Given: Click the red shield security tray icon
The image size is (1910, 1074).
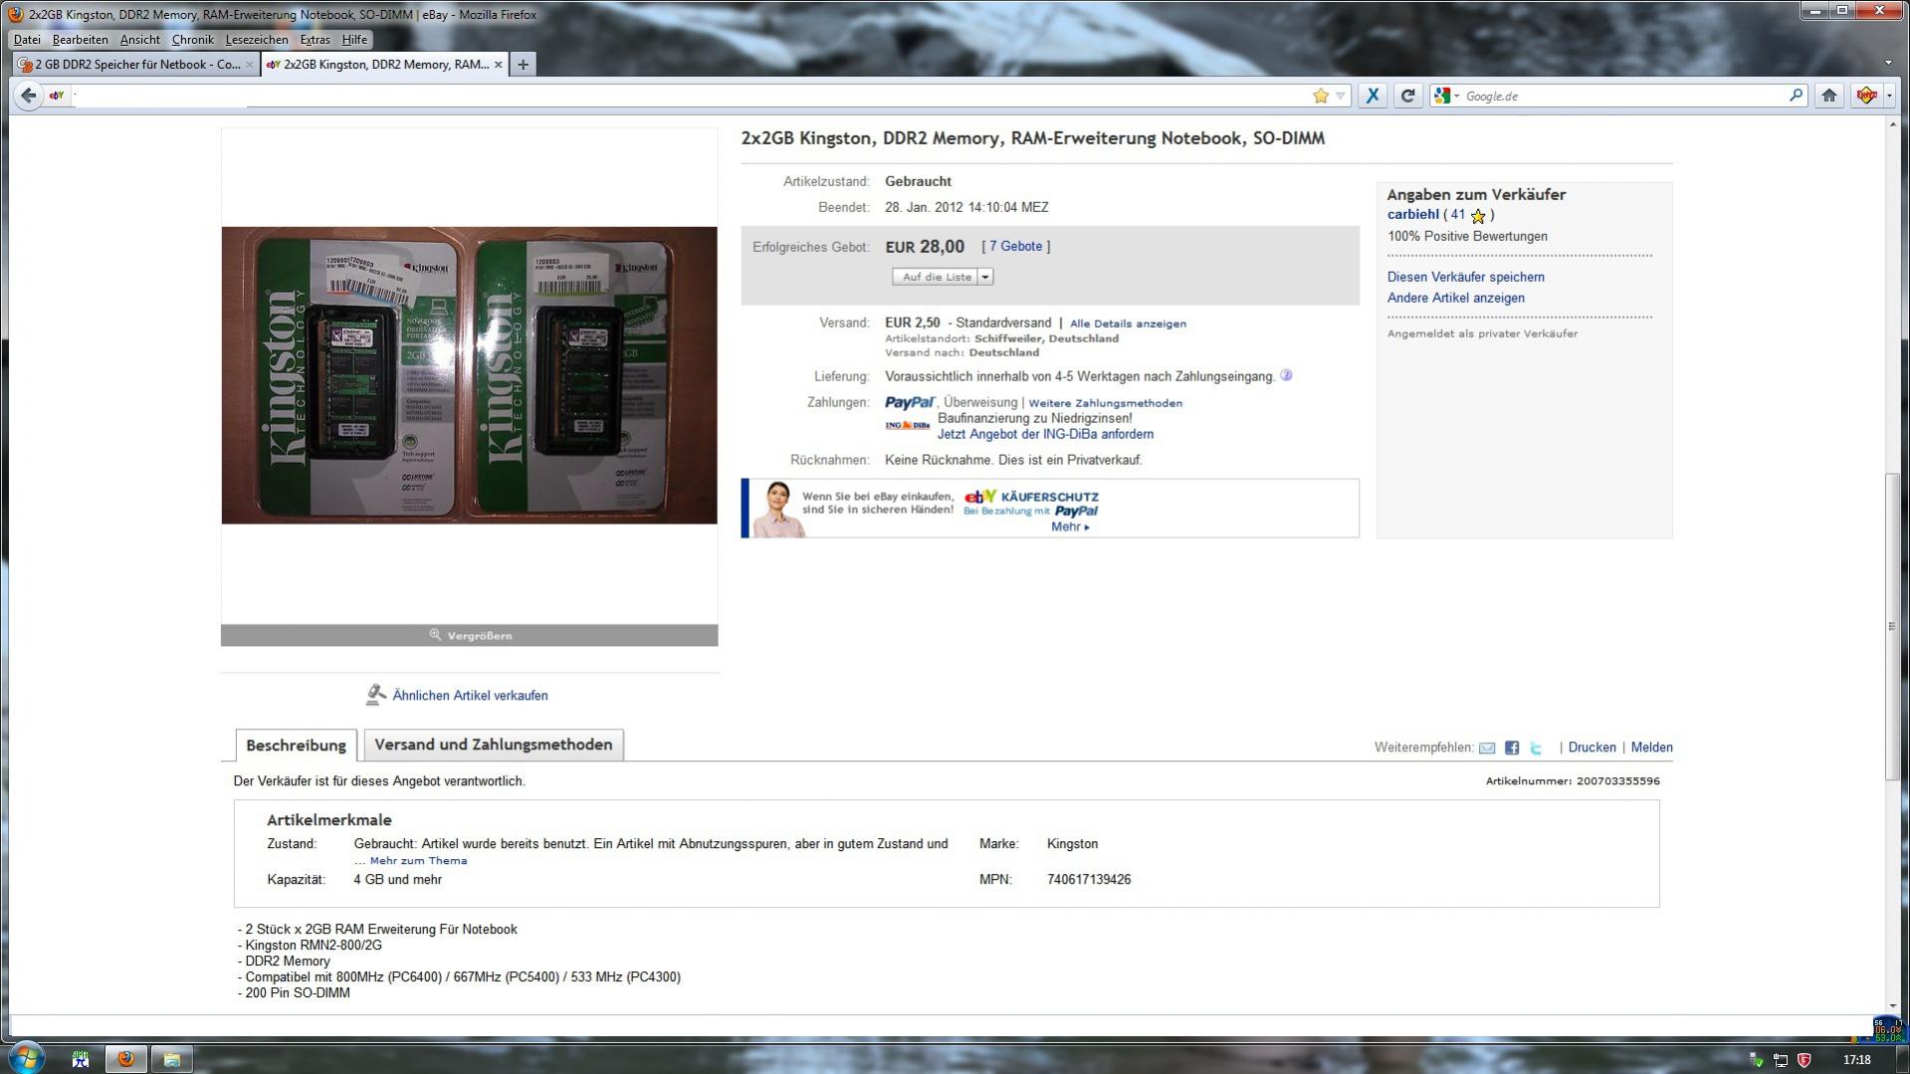Looking at the screenshot, I should (x=1804, y=1060).
